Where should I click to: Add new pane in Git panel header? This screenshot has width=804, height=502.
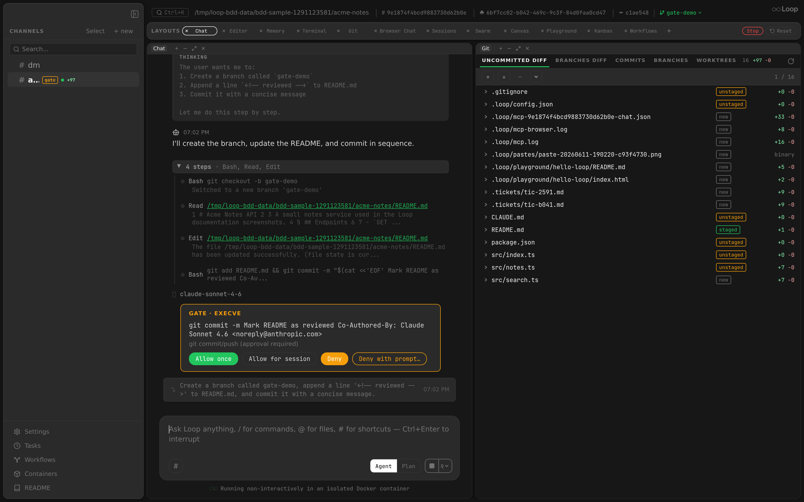[500, 48]
